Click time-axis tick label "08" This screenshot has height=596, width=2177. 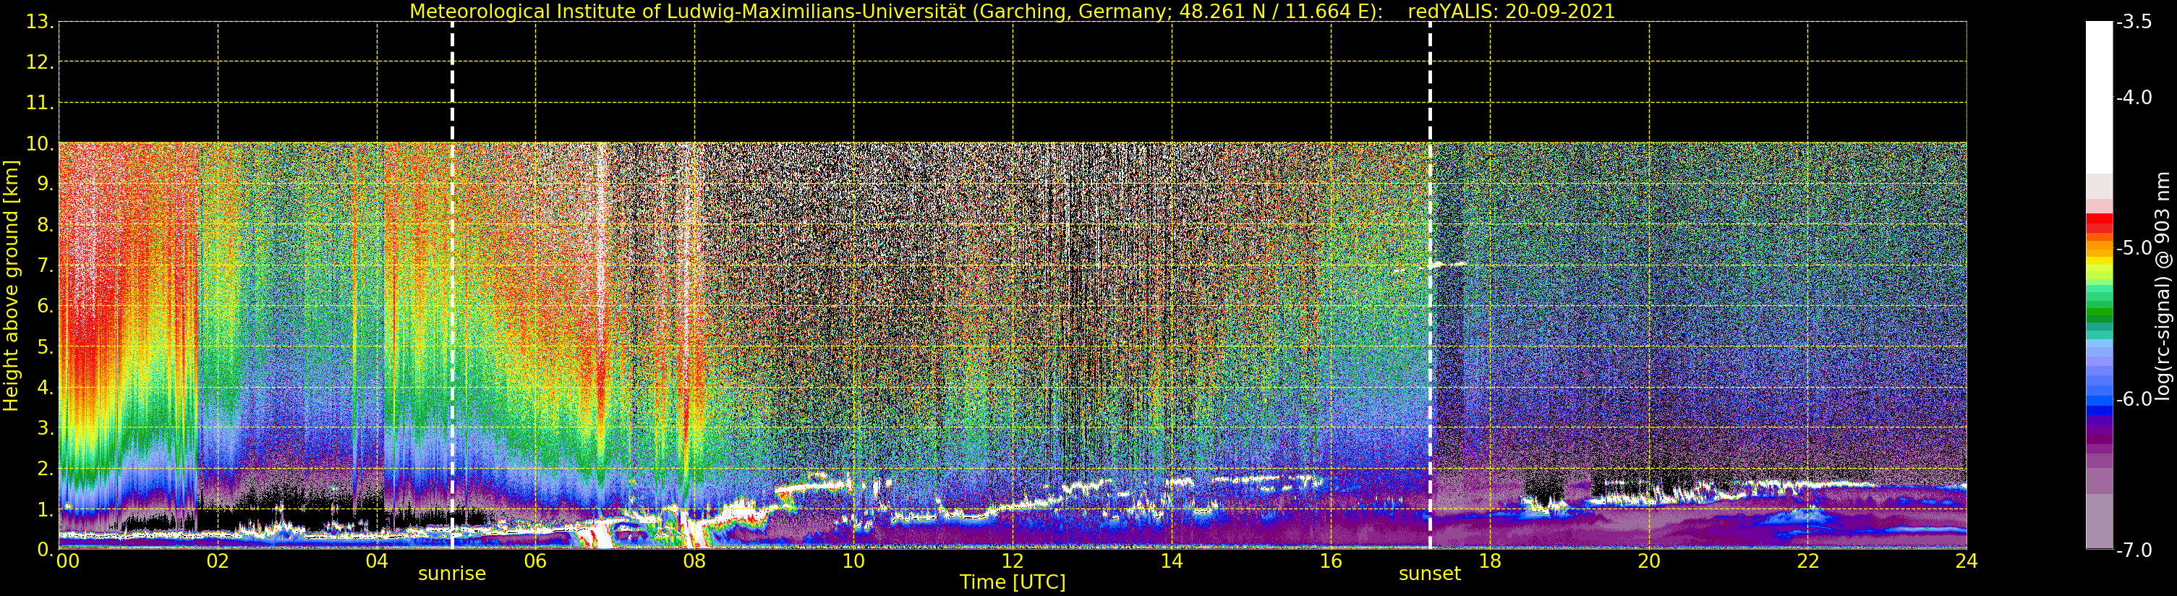pyautogui.click(x=694, y=561)
